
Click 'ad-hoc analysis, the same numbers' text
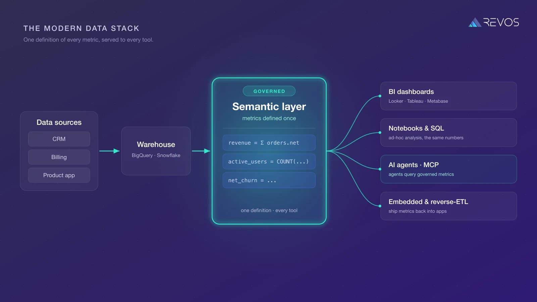coord(426,138)
